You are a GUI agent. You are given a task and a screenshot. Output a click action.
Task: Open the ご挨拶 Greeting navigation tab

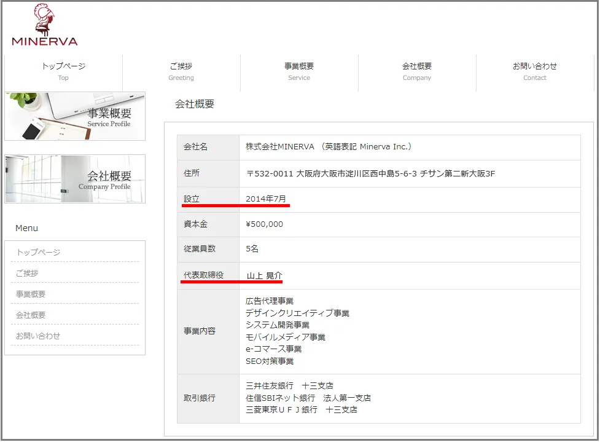coord(181,71)
